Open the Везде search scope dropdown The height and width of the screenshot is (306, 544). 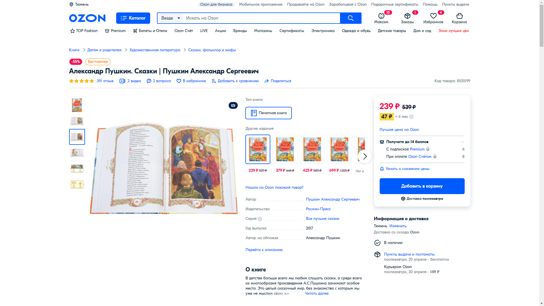click(x=171, y=18)
